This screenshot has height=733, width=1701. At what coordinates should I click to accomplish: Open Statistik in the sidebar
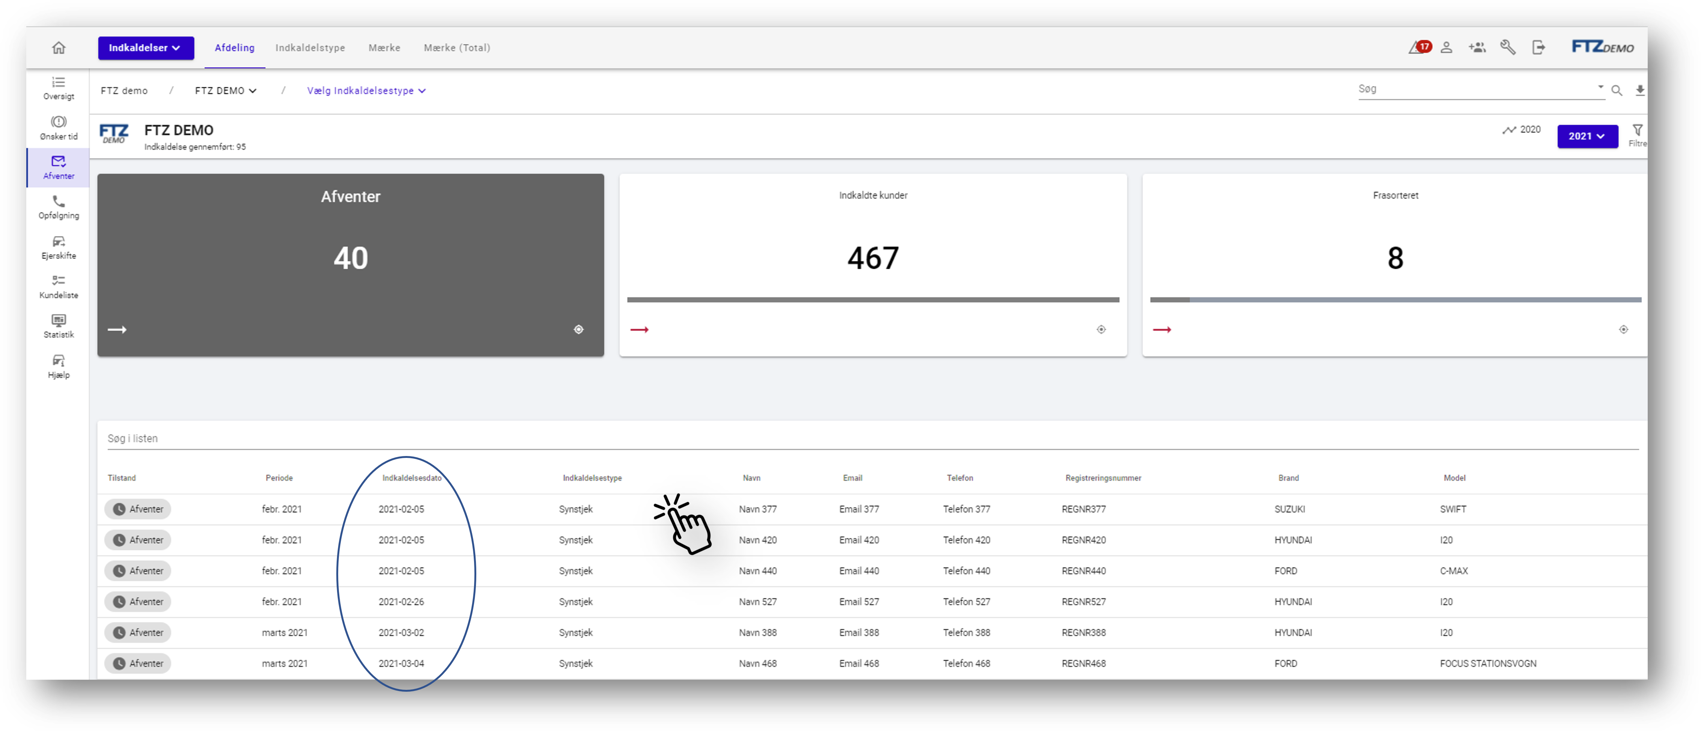coord(59,327)
